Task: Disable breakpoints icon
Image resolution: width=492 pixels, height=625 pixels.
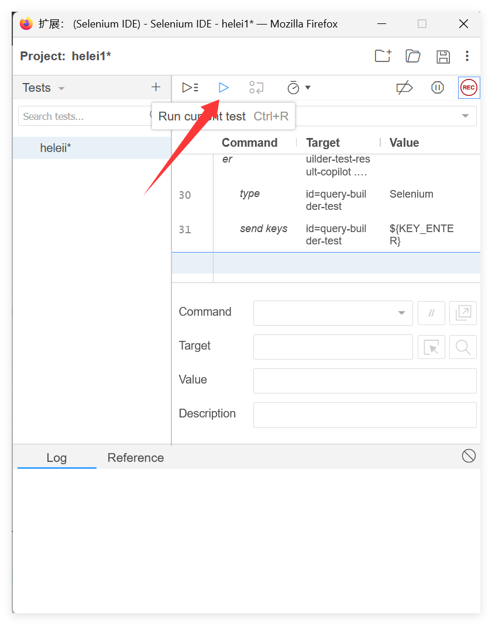Action: pos(404,87)
